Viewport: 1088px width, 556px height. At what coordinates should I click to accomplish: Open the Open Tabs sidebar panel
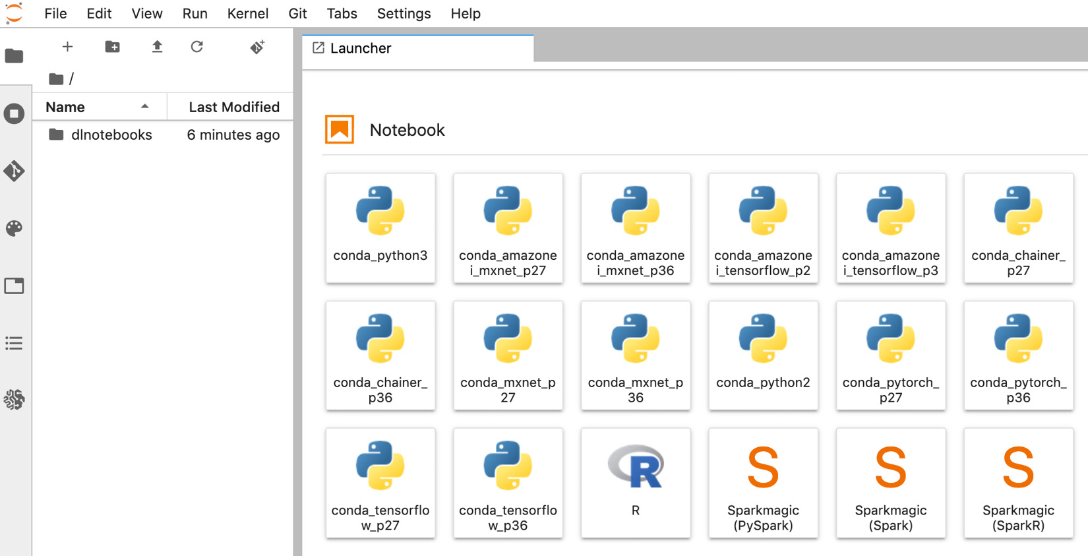click(x=14, y=286)
